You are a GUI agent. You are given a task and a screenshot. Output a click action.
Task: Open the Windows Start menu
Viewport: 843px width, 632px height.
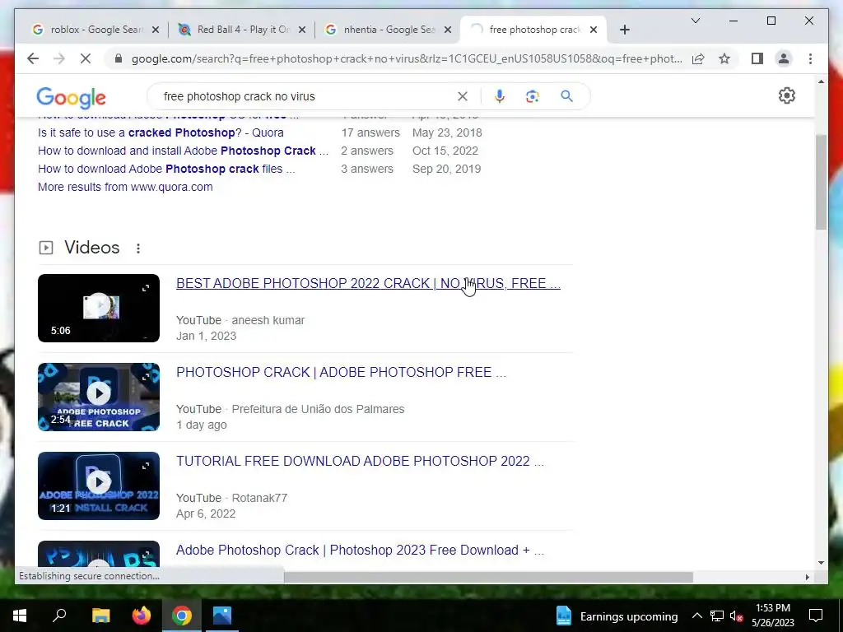(20, 616)
